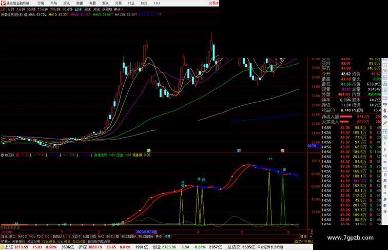Click the 模板 button

tap(303, 237)
